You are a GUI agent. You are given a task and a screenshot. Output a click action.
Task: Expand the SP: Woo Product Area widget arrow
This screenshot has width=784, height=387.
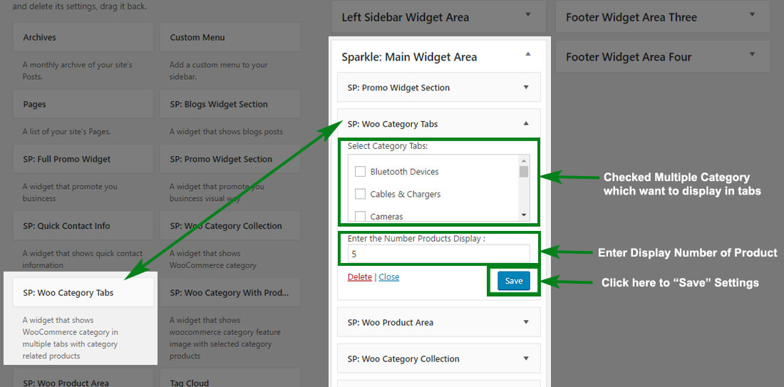[x=525, y=322]
